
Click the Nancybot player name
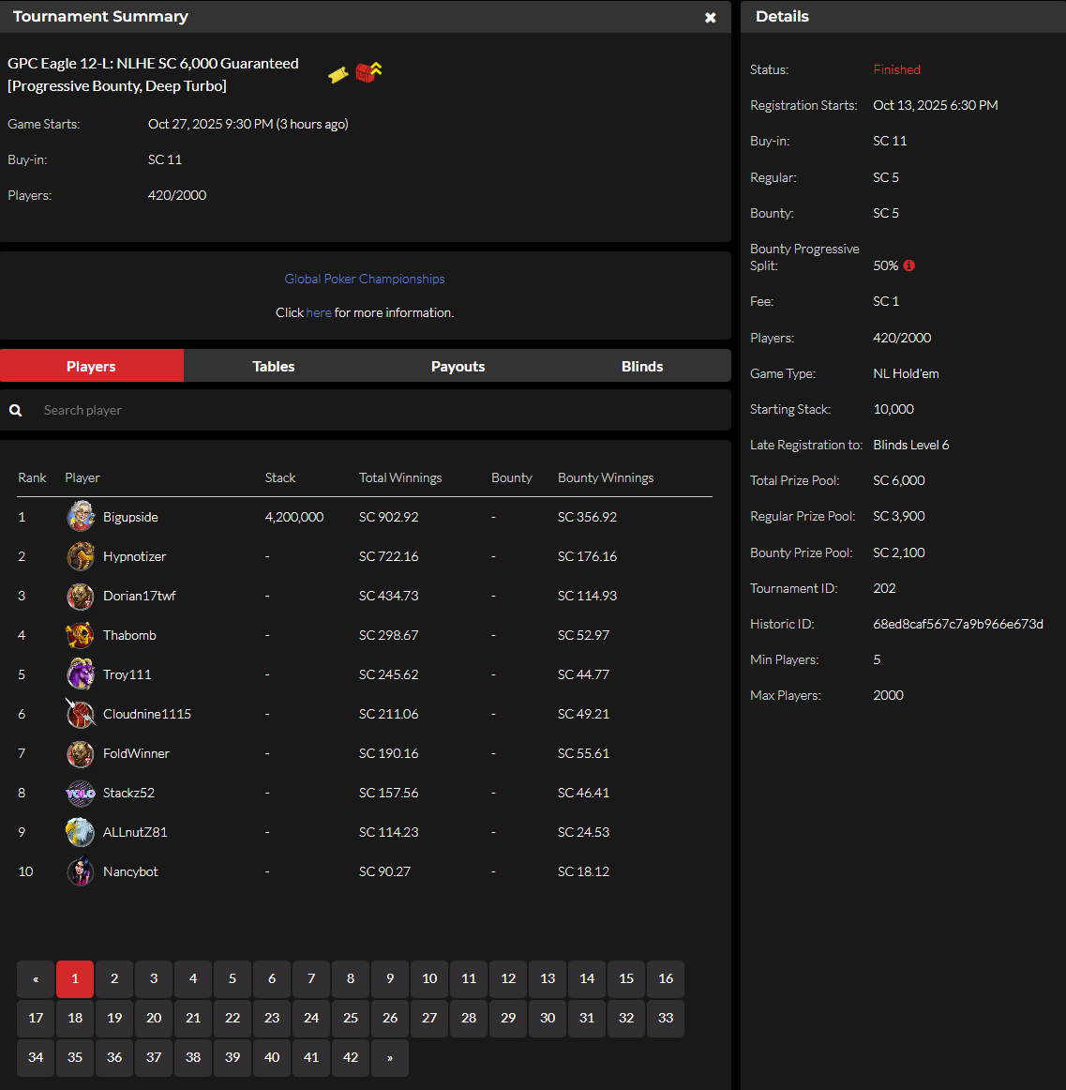tap(130, 871)
